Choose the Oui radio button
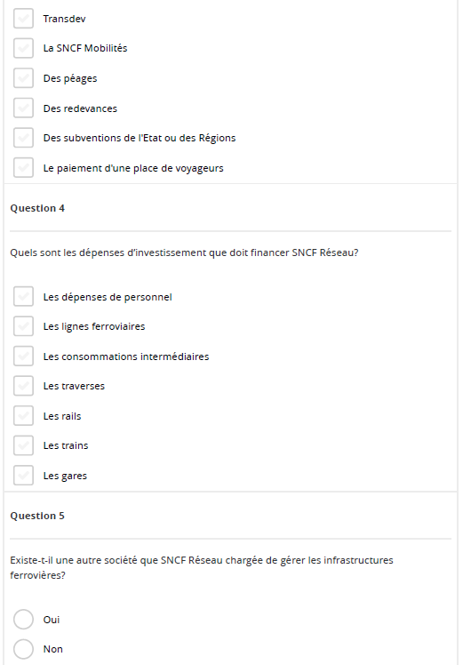Screen dimensions: 463x665 (x=23, y=620)
